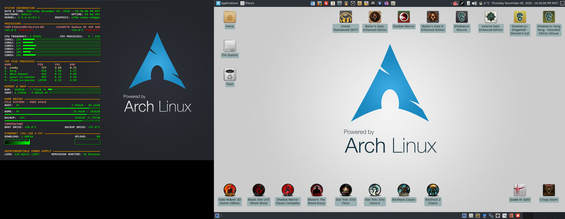Launch the BioShock 2 Classic shortcut

point(433,194)
